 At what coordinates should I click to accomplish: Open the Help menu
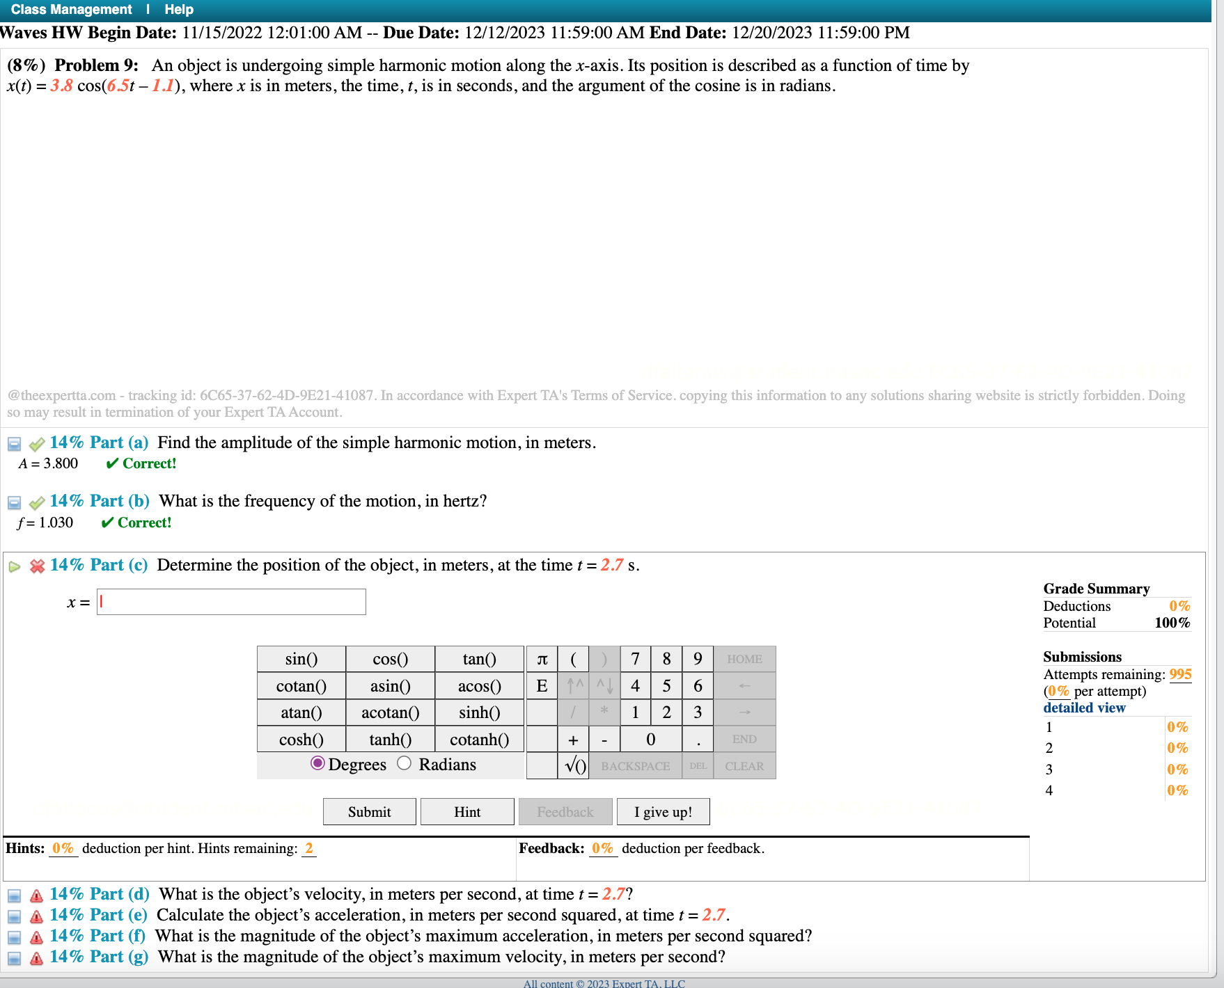click(x=179, y=9)
